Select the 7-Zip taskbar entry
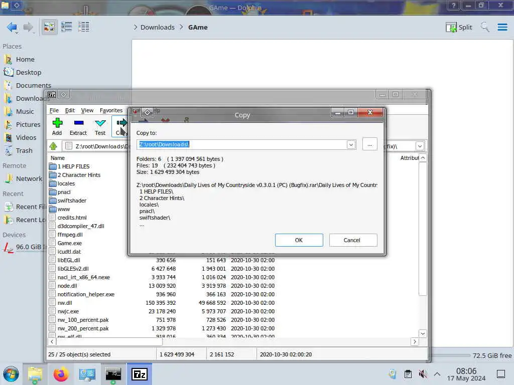 pyautogui.click(x=140, y=374)
